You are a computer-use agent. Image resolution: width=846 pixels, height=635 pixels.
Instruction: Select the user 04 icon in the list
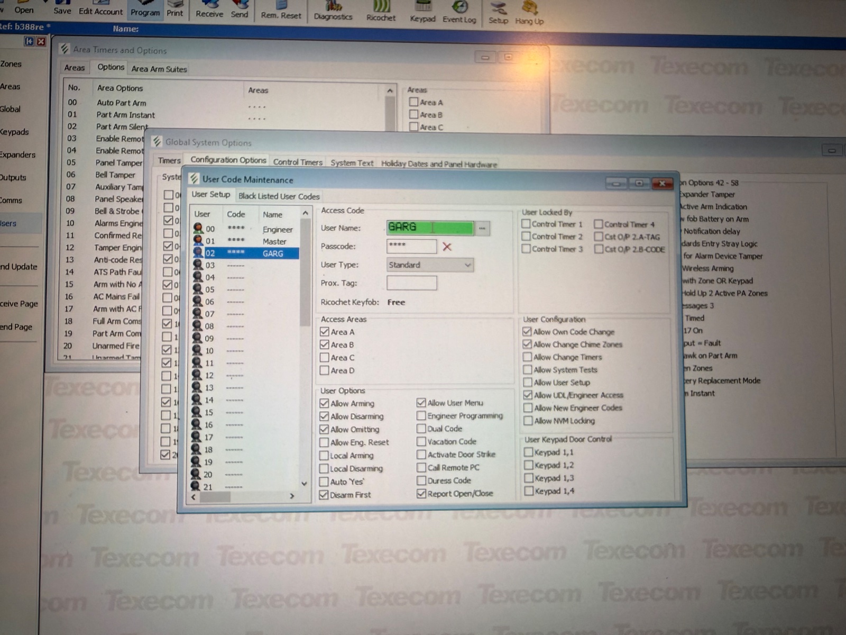198,277
